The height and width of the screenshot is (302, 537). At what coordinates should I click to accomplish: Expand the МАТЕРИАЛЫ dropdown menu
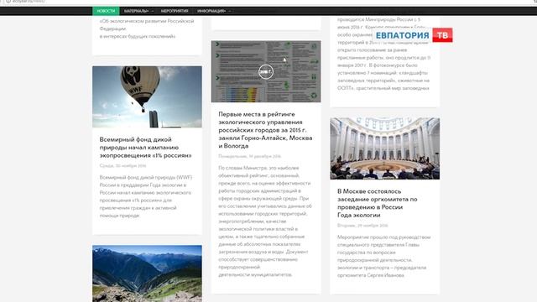(138, 11)
